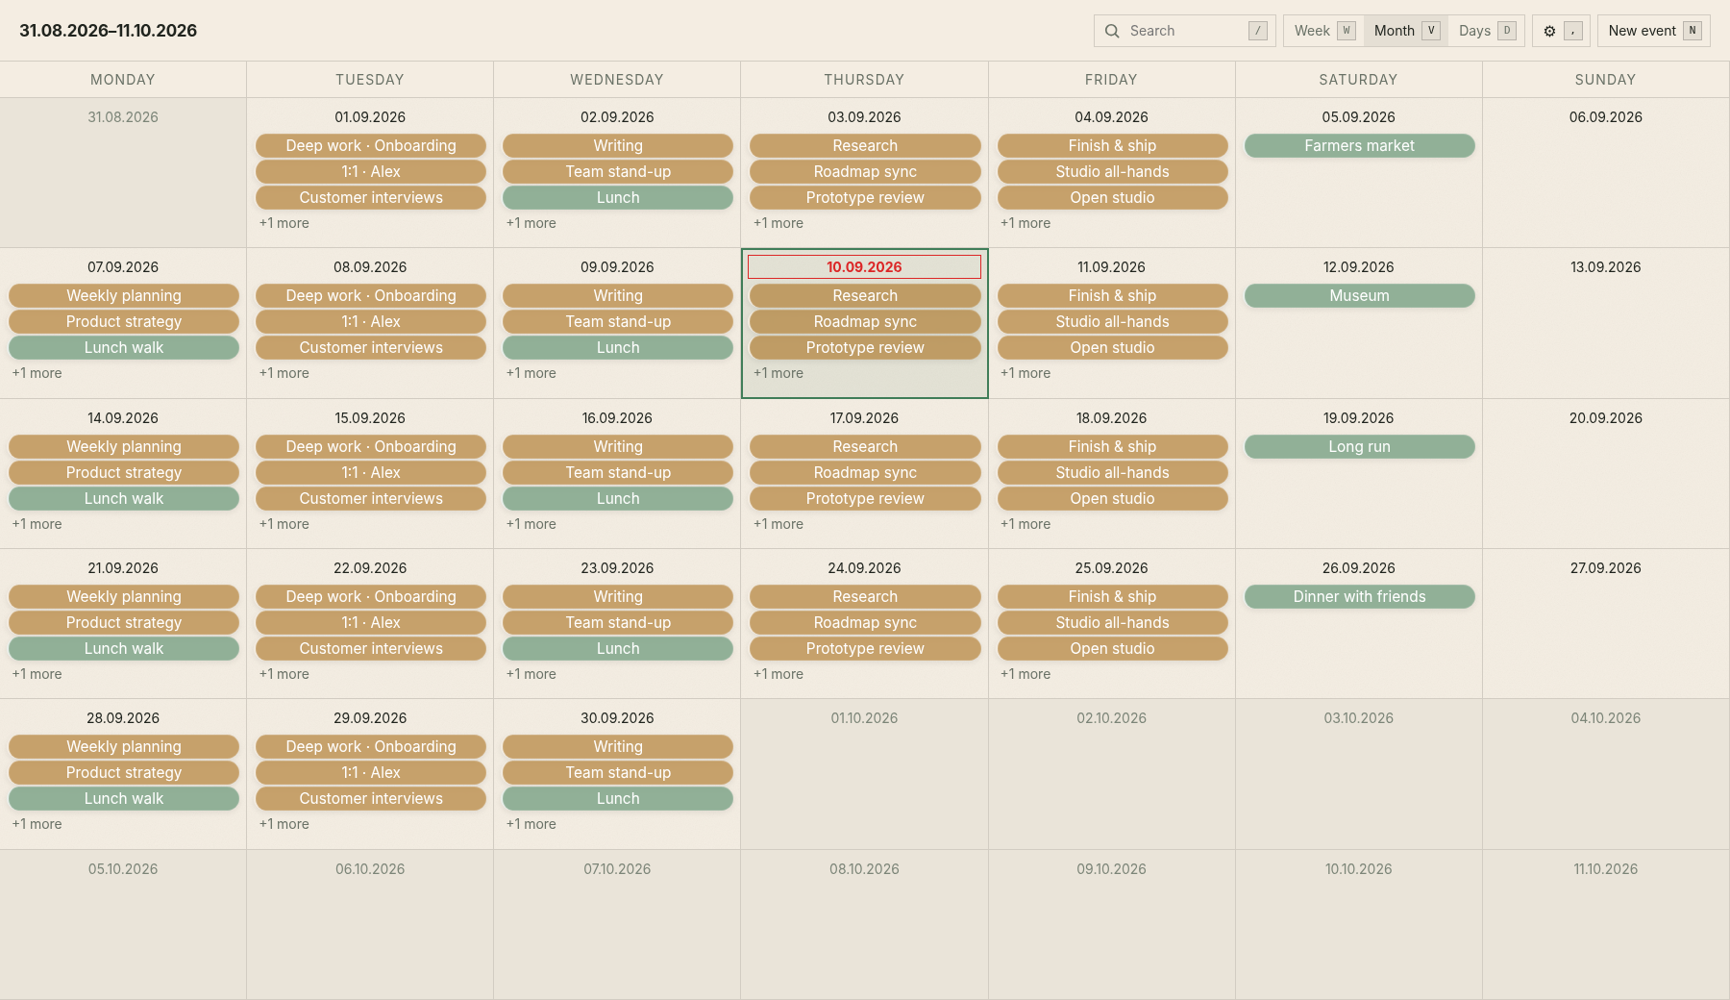Open Roadmap sync on 03.09.2026
The image size is (1730, 1000).
pos(865,171)
